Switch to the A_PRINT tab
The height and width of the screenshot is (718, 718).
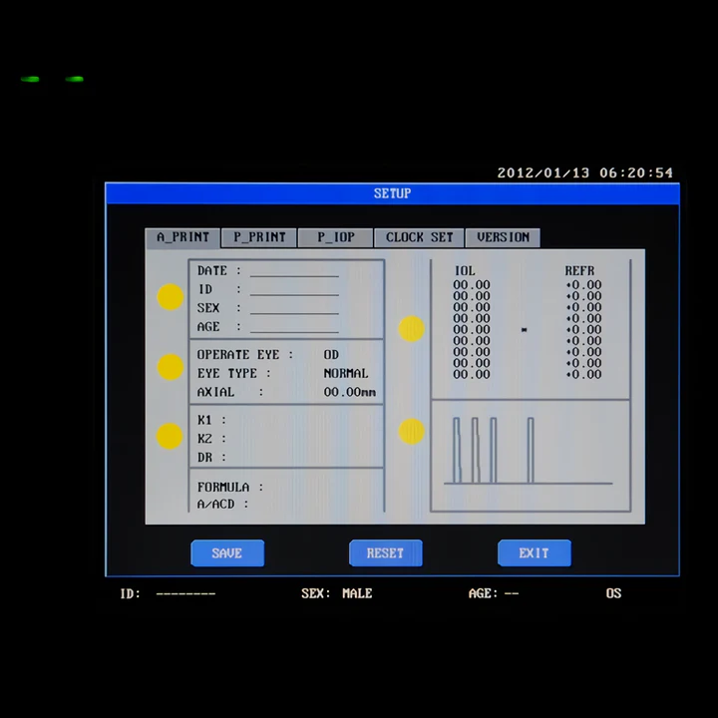pyautogui.click(x=182, y=237)
